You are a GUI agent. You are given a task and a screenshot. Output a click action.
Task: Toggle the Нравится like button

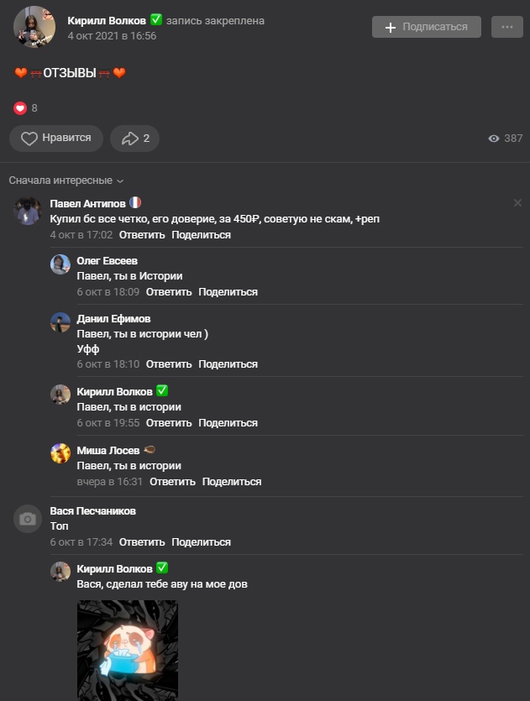pos(56,139)
